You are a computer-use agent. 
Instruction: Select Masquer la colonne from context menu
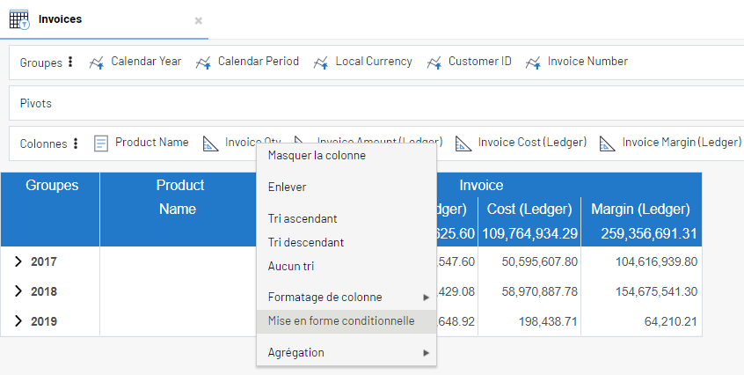point(317,156)
